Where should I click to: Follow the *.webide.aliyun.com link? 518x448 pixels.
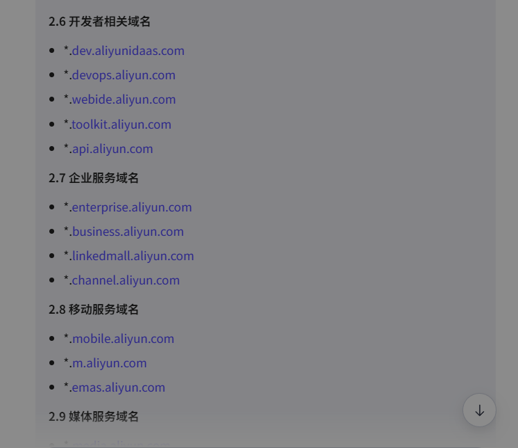[122, 99]
